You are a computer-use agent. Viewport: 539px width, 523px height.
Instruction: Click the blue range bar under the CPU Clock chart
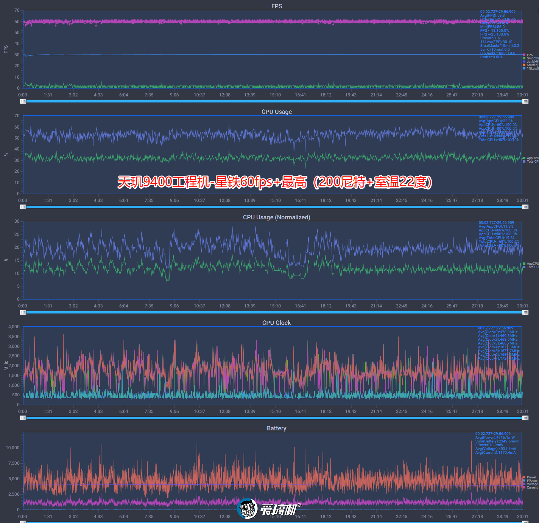click(x=274, y=418)
